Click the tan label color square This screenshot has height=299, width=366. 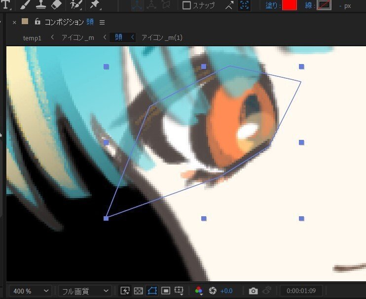(25, 22)
